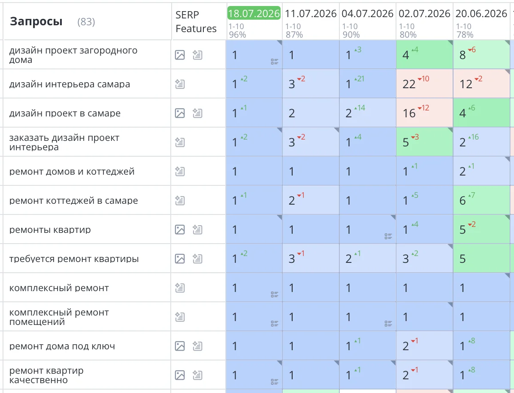Click AI snippet icon for 'ремонт квартир качественно'
Image resolution: width=514 pixels, height=393 pixels.
pos(197,375)
